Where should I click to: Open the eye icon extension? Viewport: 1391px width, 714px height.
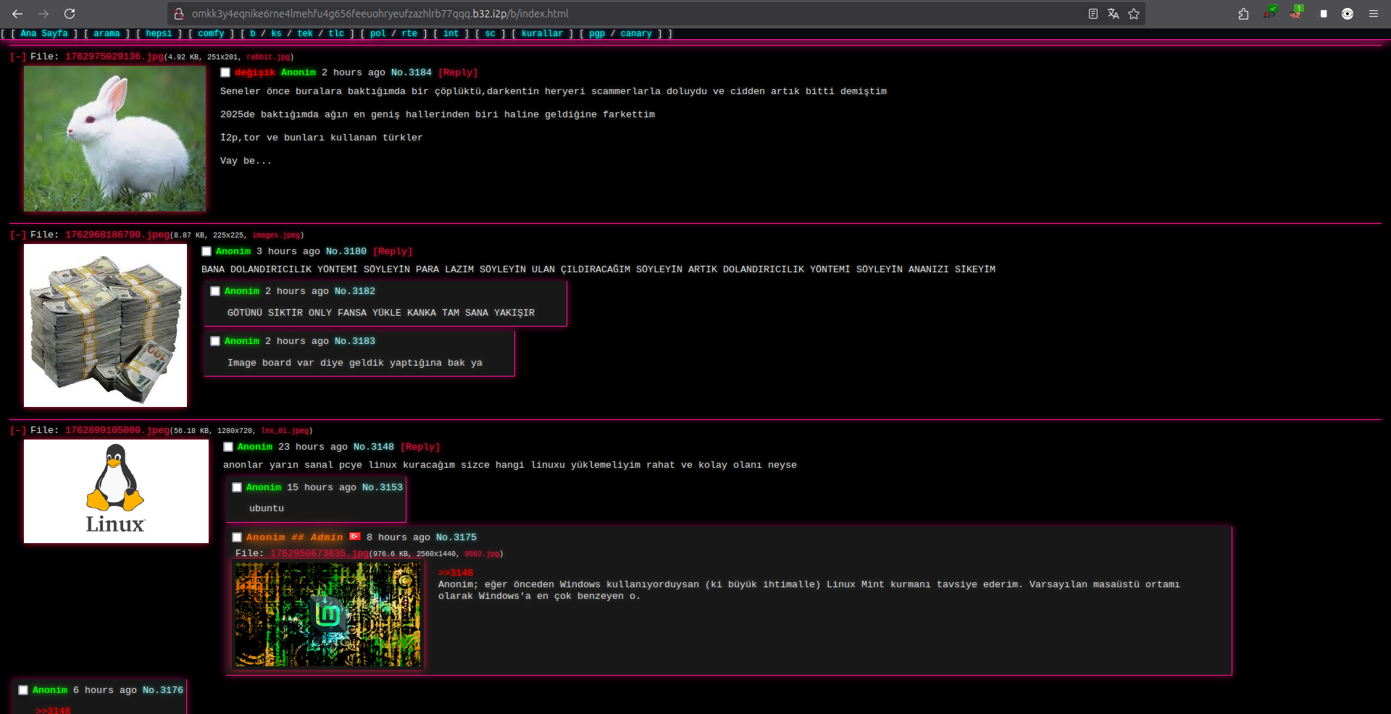coord(1347,14)
